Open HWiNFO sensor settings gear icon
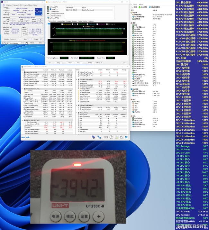 click(121, 137)
